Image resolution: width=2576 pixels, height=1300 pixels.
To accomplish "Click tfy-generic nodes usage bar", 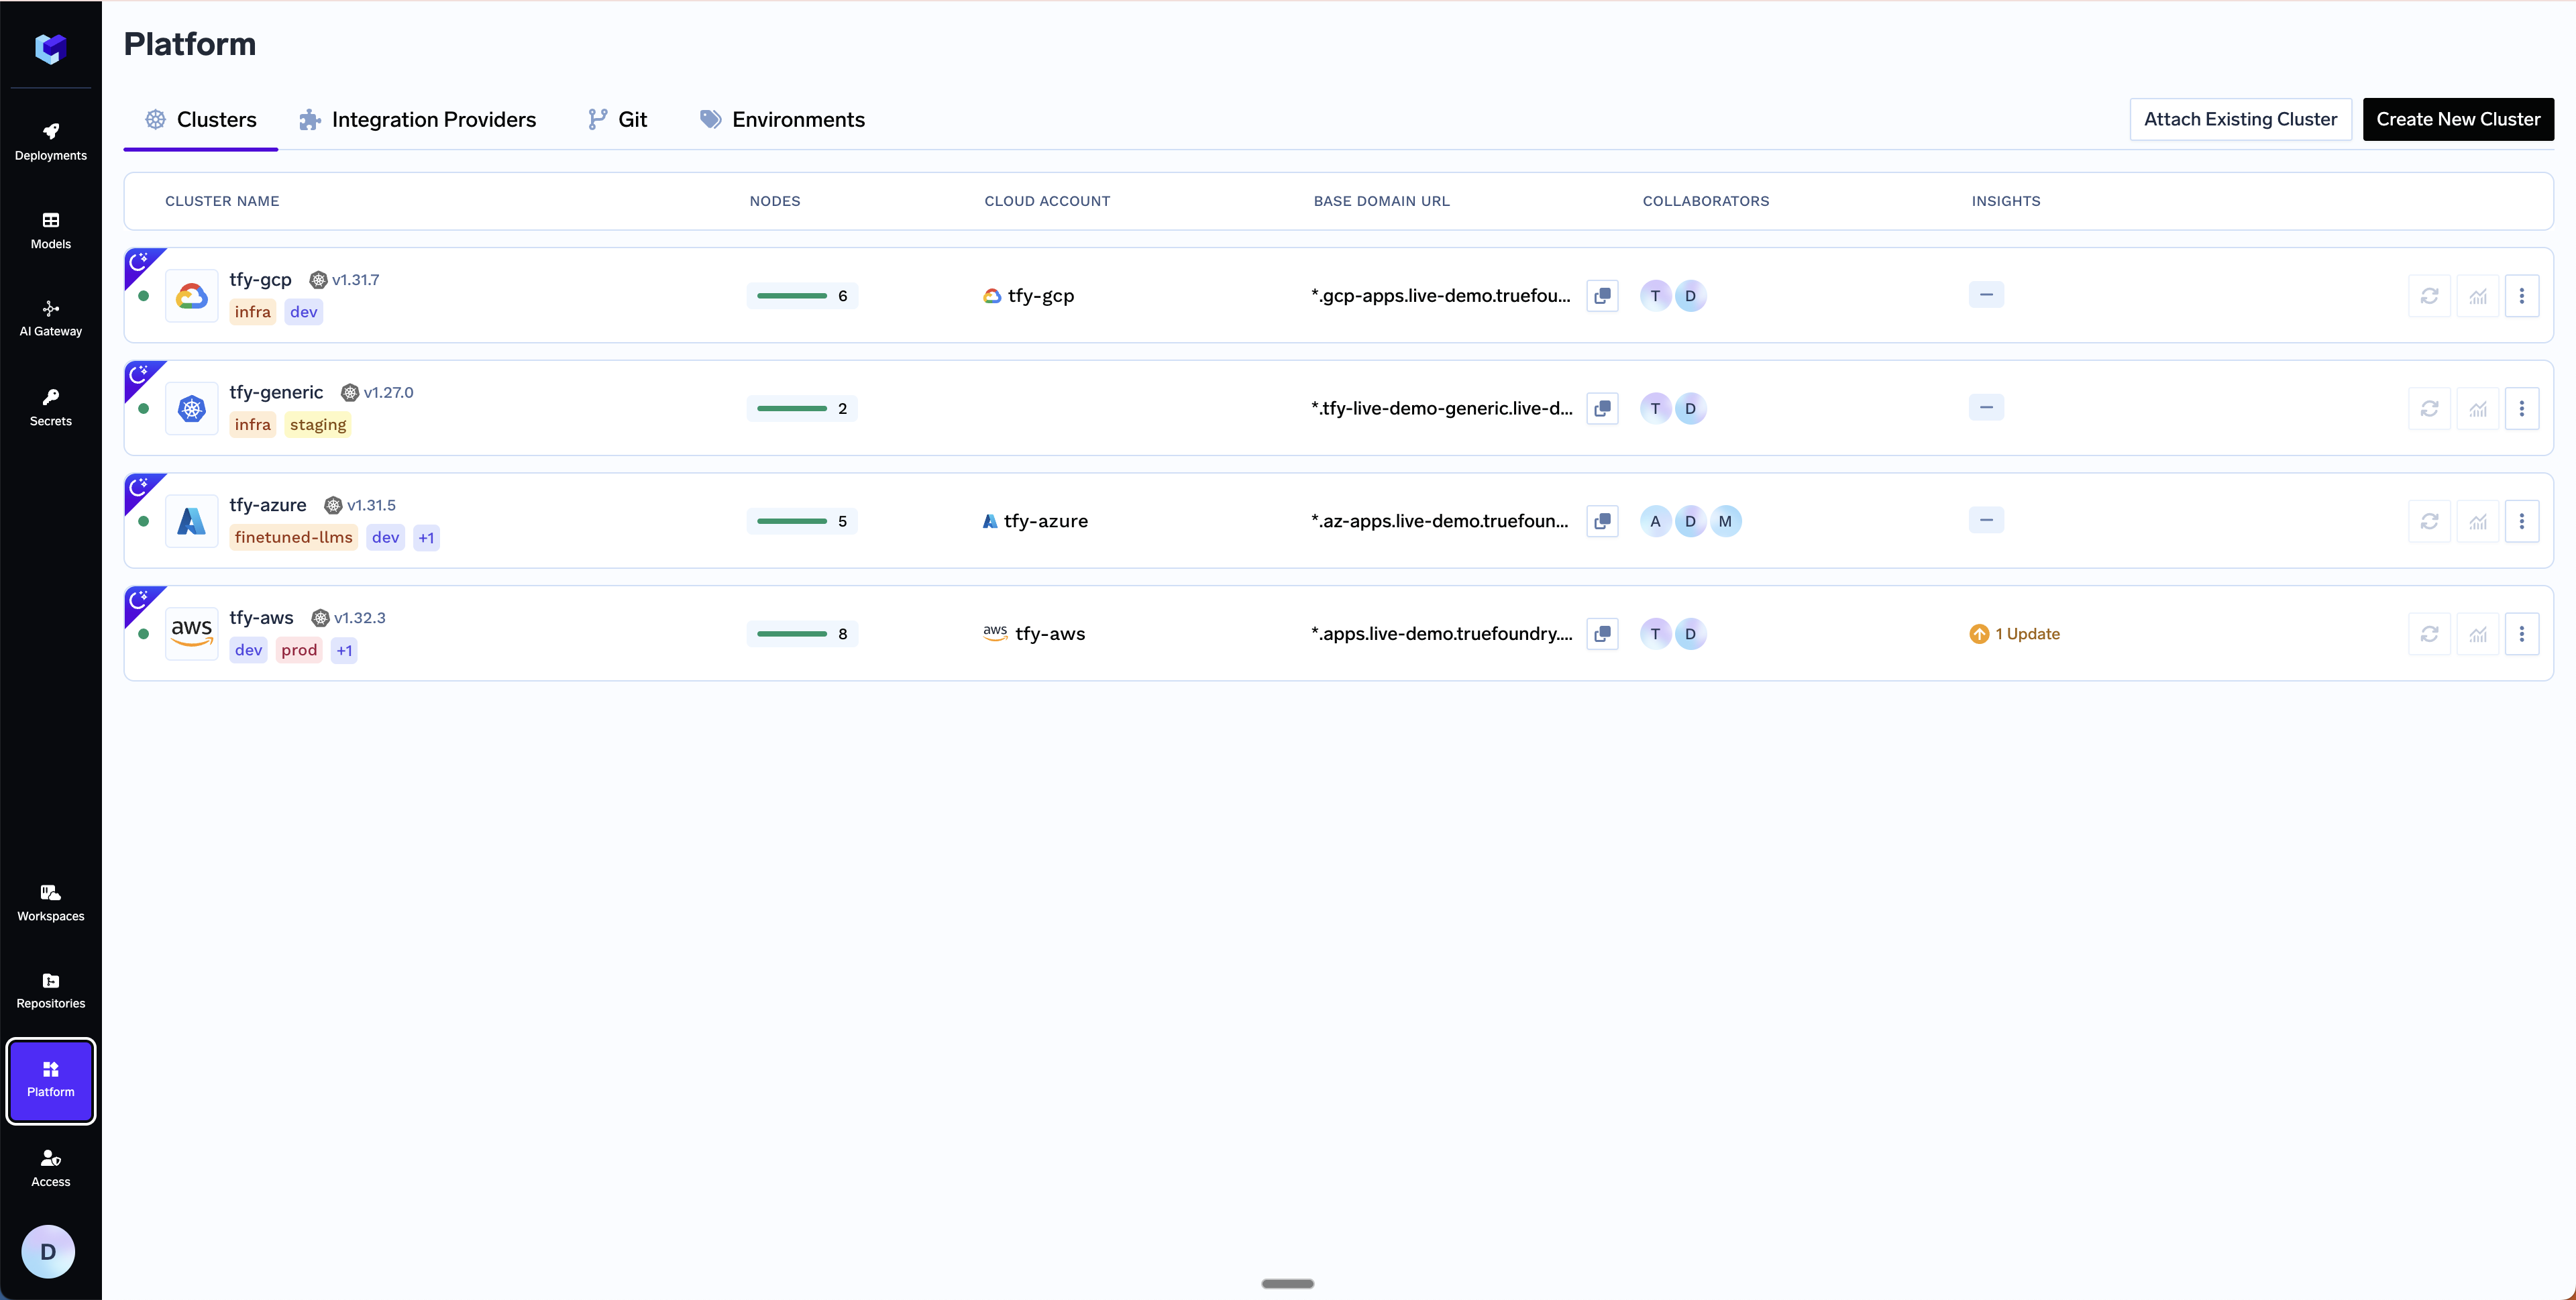I will pyautogui.click(x=802, y=408).
